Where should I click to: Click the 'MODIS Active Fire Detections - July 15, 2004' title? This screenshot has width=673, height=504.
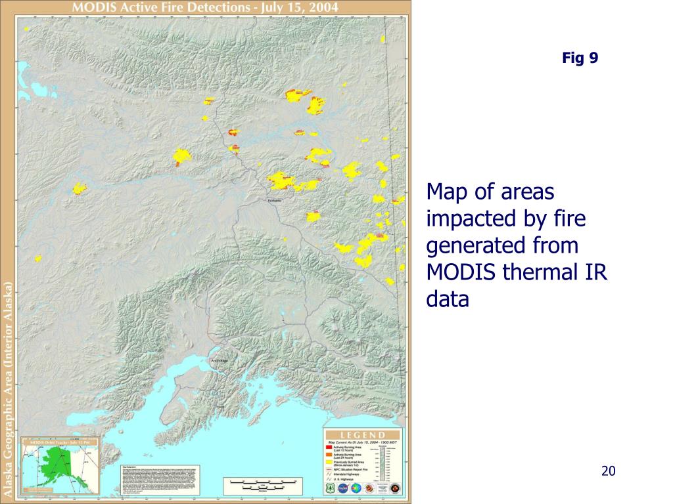tap(205, 7)
